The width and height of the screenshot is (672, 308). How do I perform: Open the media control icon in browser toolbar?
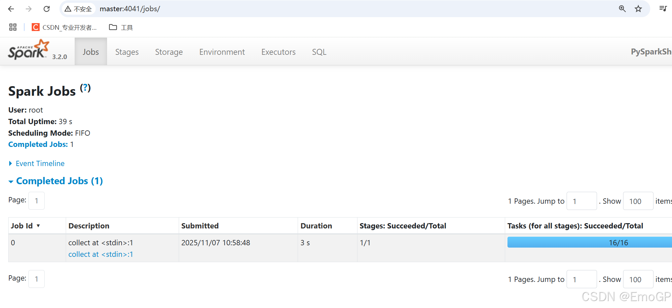pyautogui.click(x=663, y=9)
